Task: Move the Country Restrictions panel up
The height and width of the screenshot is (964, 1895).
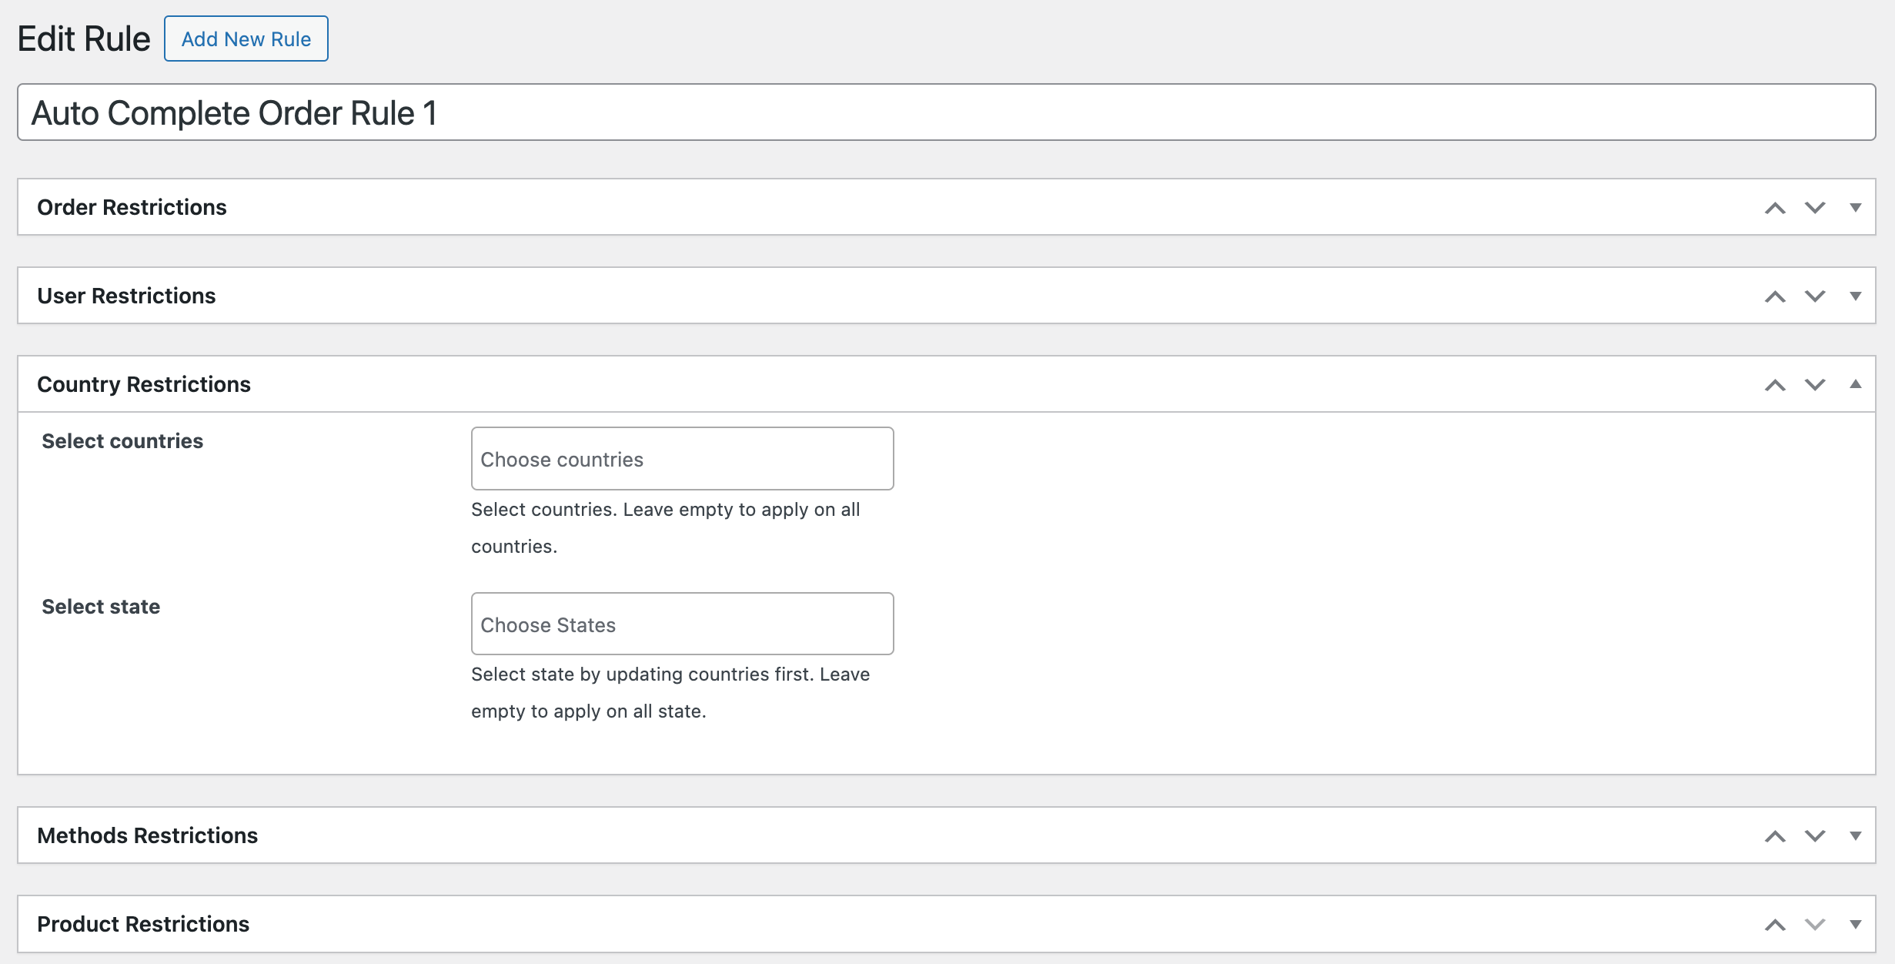Action: (x=1776, y=383)
